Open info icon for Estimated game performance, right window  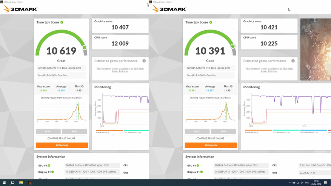point(293,61)
